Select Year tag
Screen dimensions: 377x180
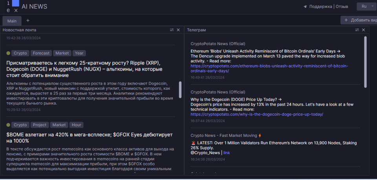tap(79, 53)
